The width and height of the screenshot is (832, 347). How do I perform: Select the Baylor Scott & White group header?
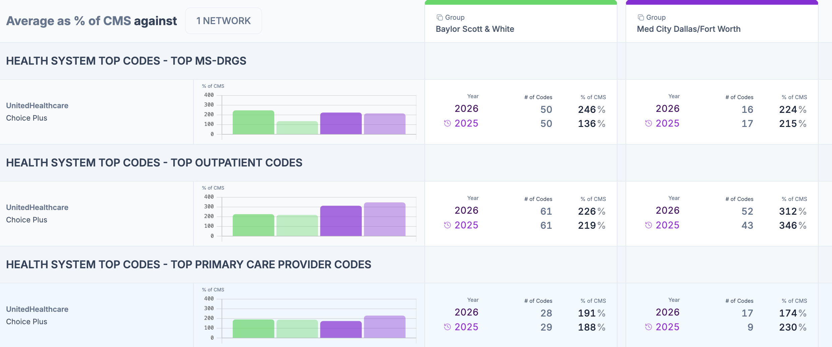[x=521, y=23]
